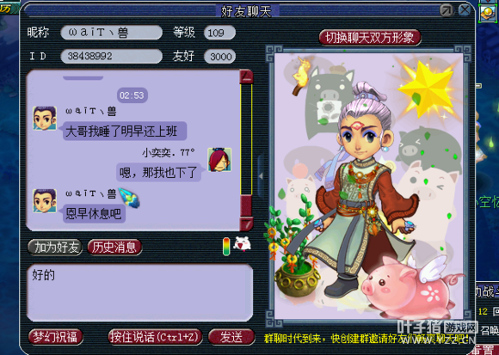The width and height of the screenshot is (499, 355).
Task: Toggle 切换聊天双方形象 to swap portraits
Action: pyautogui.click(x=370, y=38)
